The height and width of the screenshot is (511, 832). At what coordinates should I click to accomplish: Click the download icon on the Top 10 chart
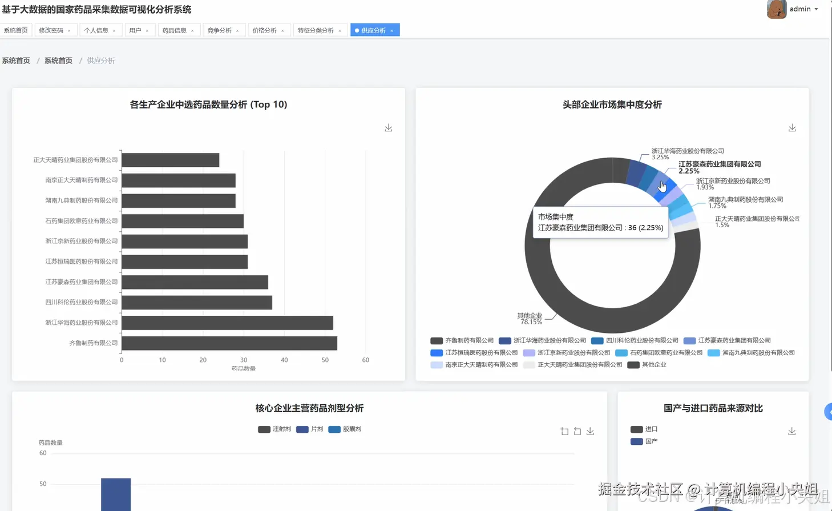click(x=389, y=127)
